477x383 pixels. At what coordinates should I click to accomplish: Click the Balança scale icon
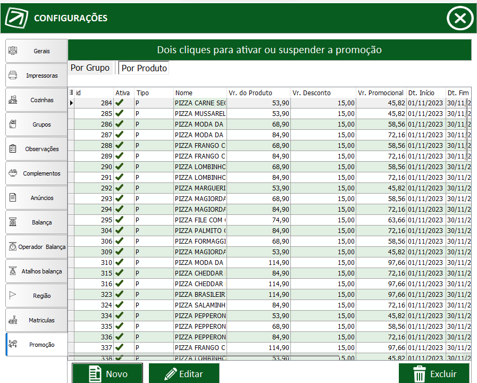point(13,222)
